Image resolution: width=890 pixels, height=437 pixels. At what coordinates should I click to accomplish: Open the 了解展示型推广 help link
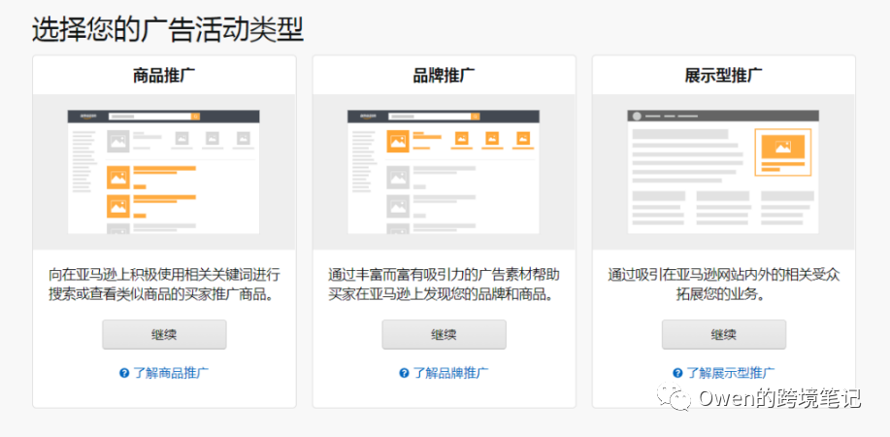tap(731, 373)
